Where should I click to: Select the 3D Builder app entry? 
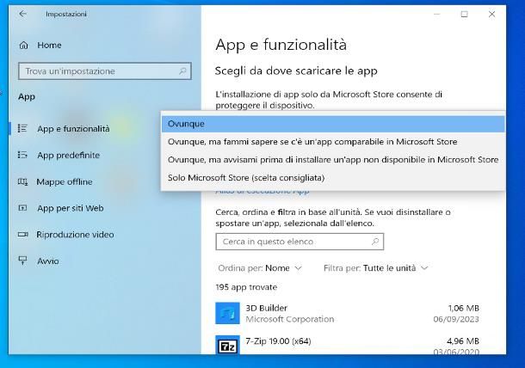[x=347, y=314]
